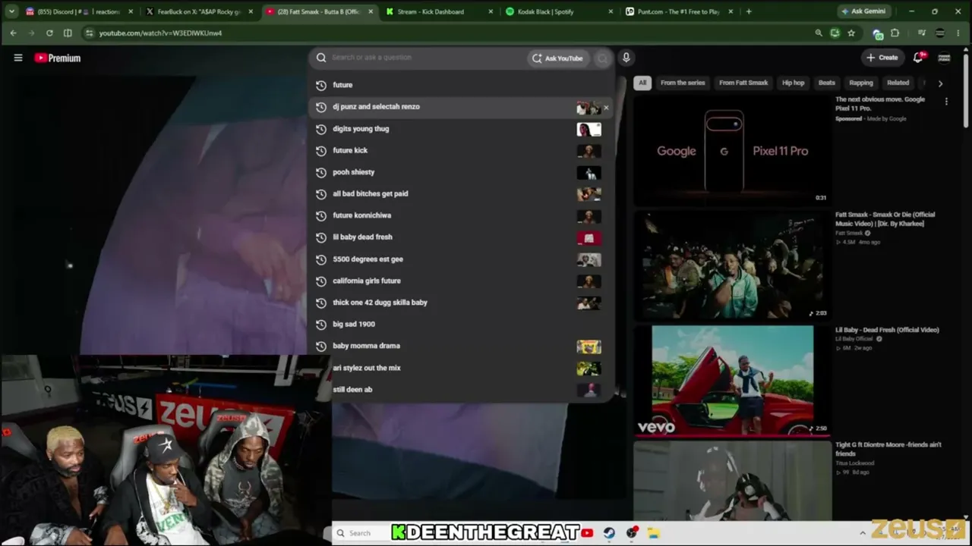Viewport: 972px width, 546px height.
Task: Open the YouTube notifications bell
Action: pyautogui.click(x=919, y=58)
